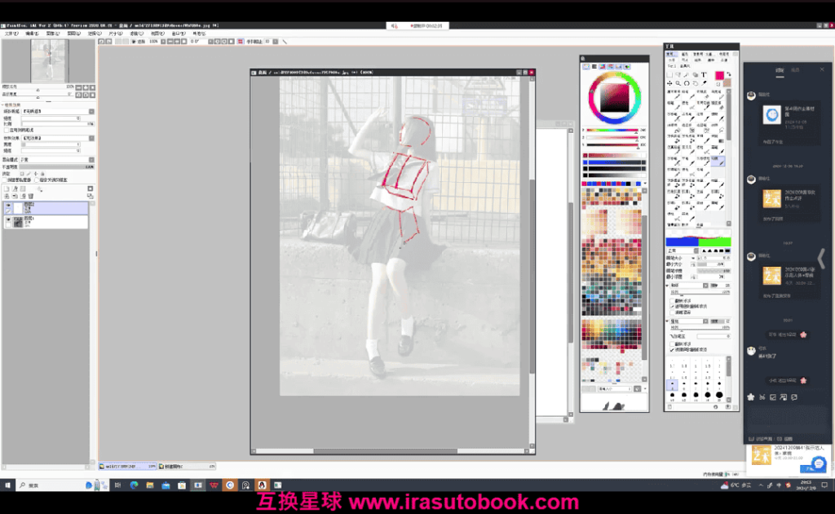The width and height of the screenshot is (835, 514).
Task: Swap foreground and background colors arrow
Action: point(729,74)
